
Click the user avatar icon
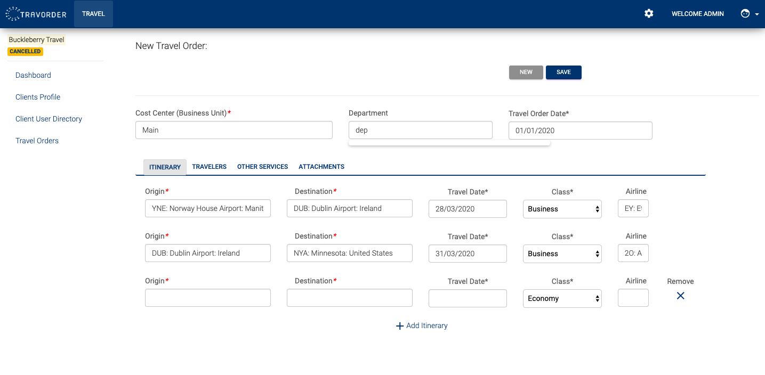[745, 14]
